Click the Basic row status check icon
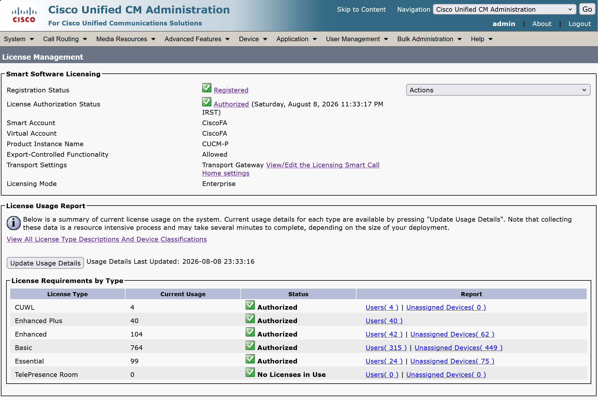 pyautogui.click(x=250, y=345)
